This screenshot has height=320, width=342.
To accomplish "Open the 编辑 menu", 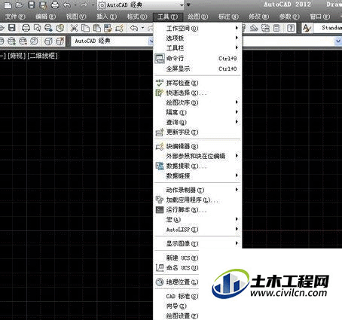I will [x=45, y=17].
